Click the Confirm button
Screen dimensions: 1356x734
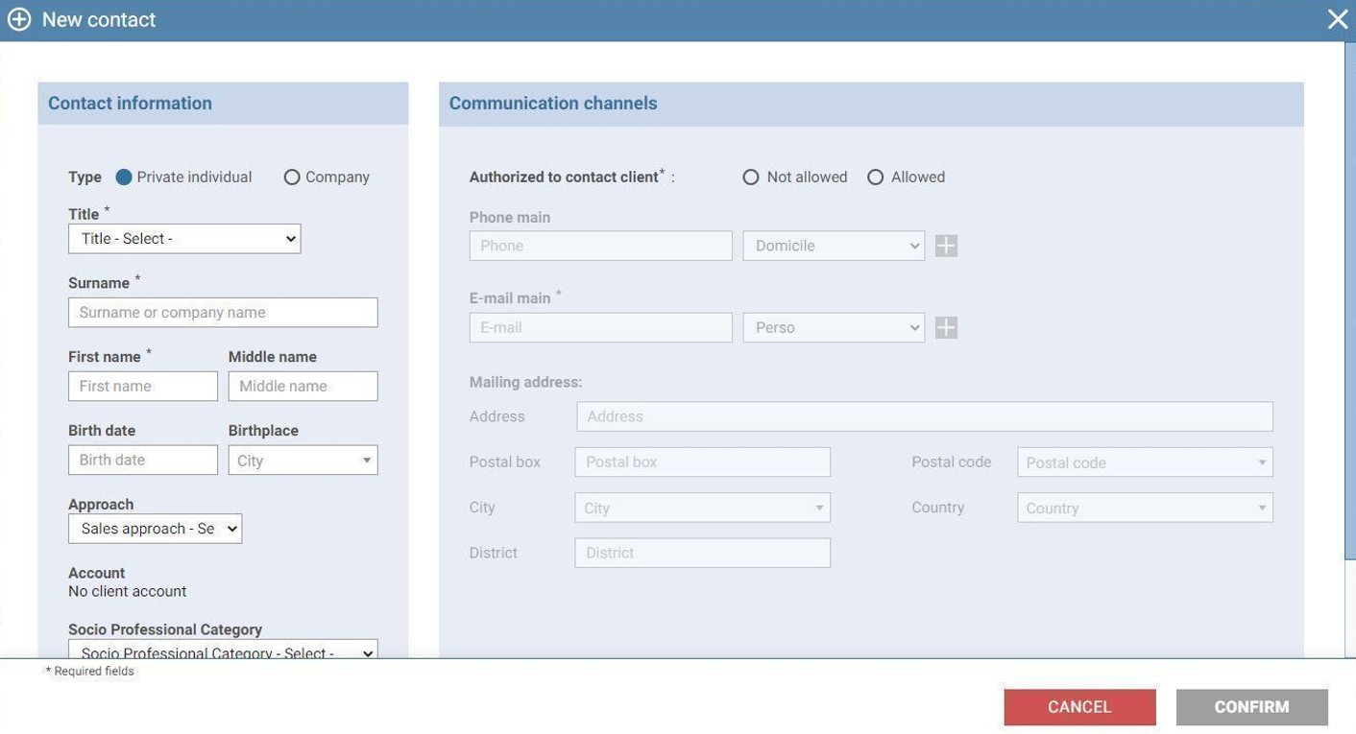tap(1251, 707)
